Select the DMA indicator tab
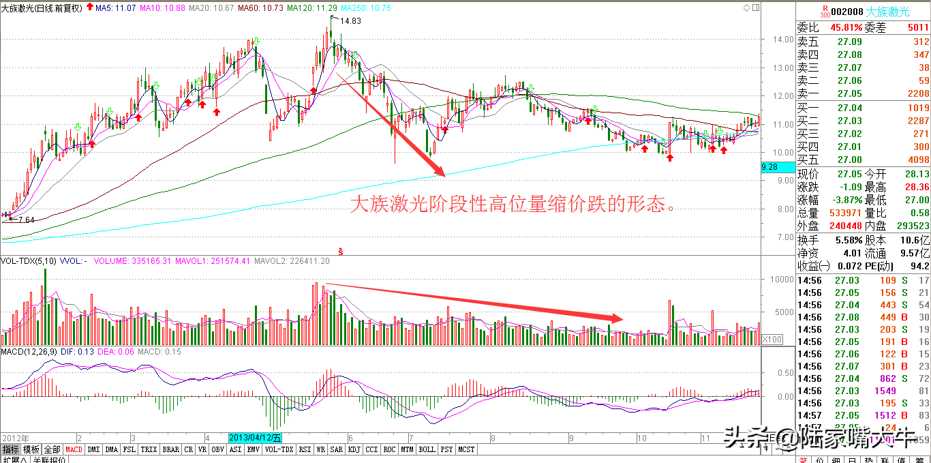This screenshot has width=931, height=463. (112, 449)
